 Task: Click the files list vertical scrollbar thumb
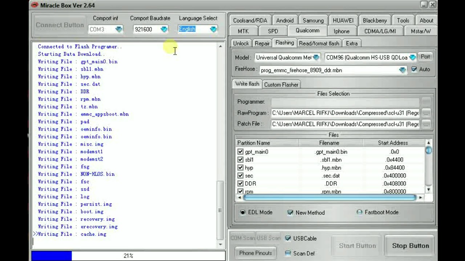pos(429,150)
